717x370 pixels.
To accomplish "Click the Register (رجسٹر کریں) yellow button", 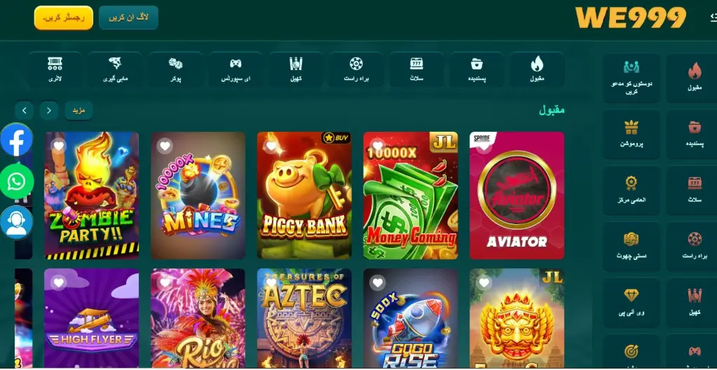I will click(64, 18).
